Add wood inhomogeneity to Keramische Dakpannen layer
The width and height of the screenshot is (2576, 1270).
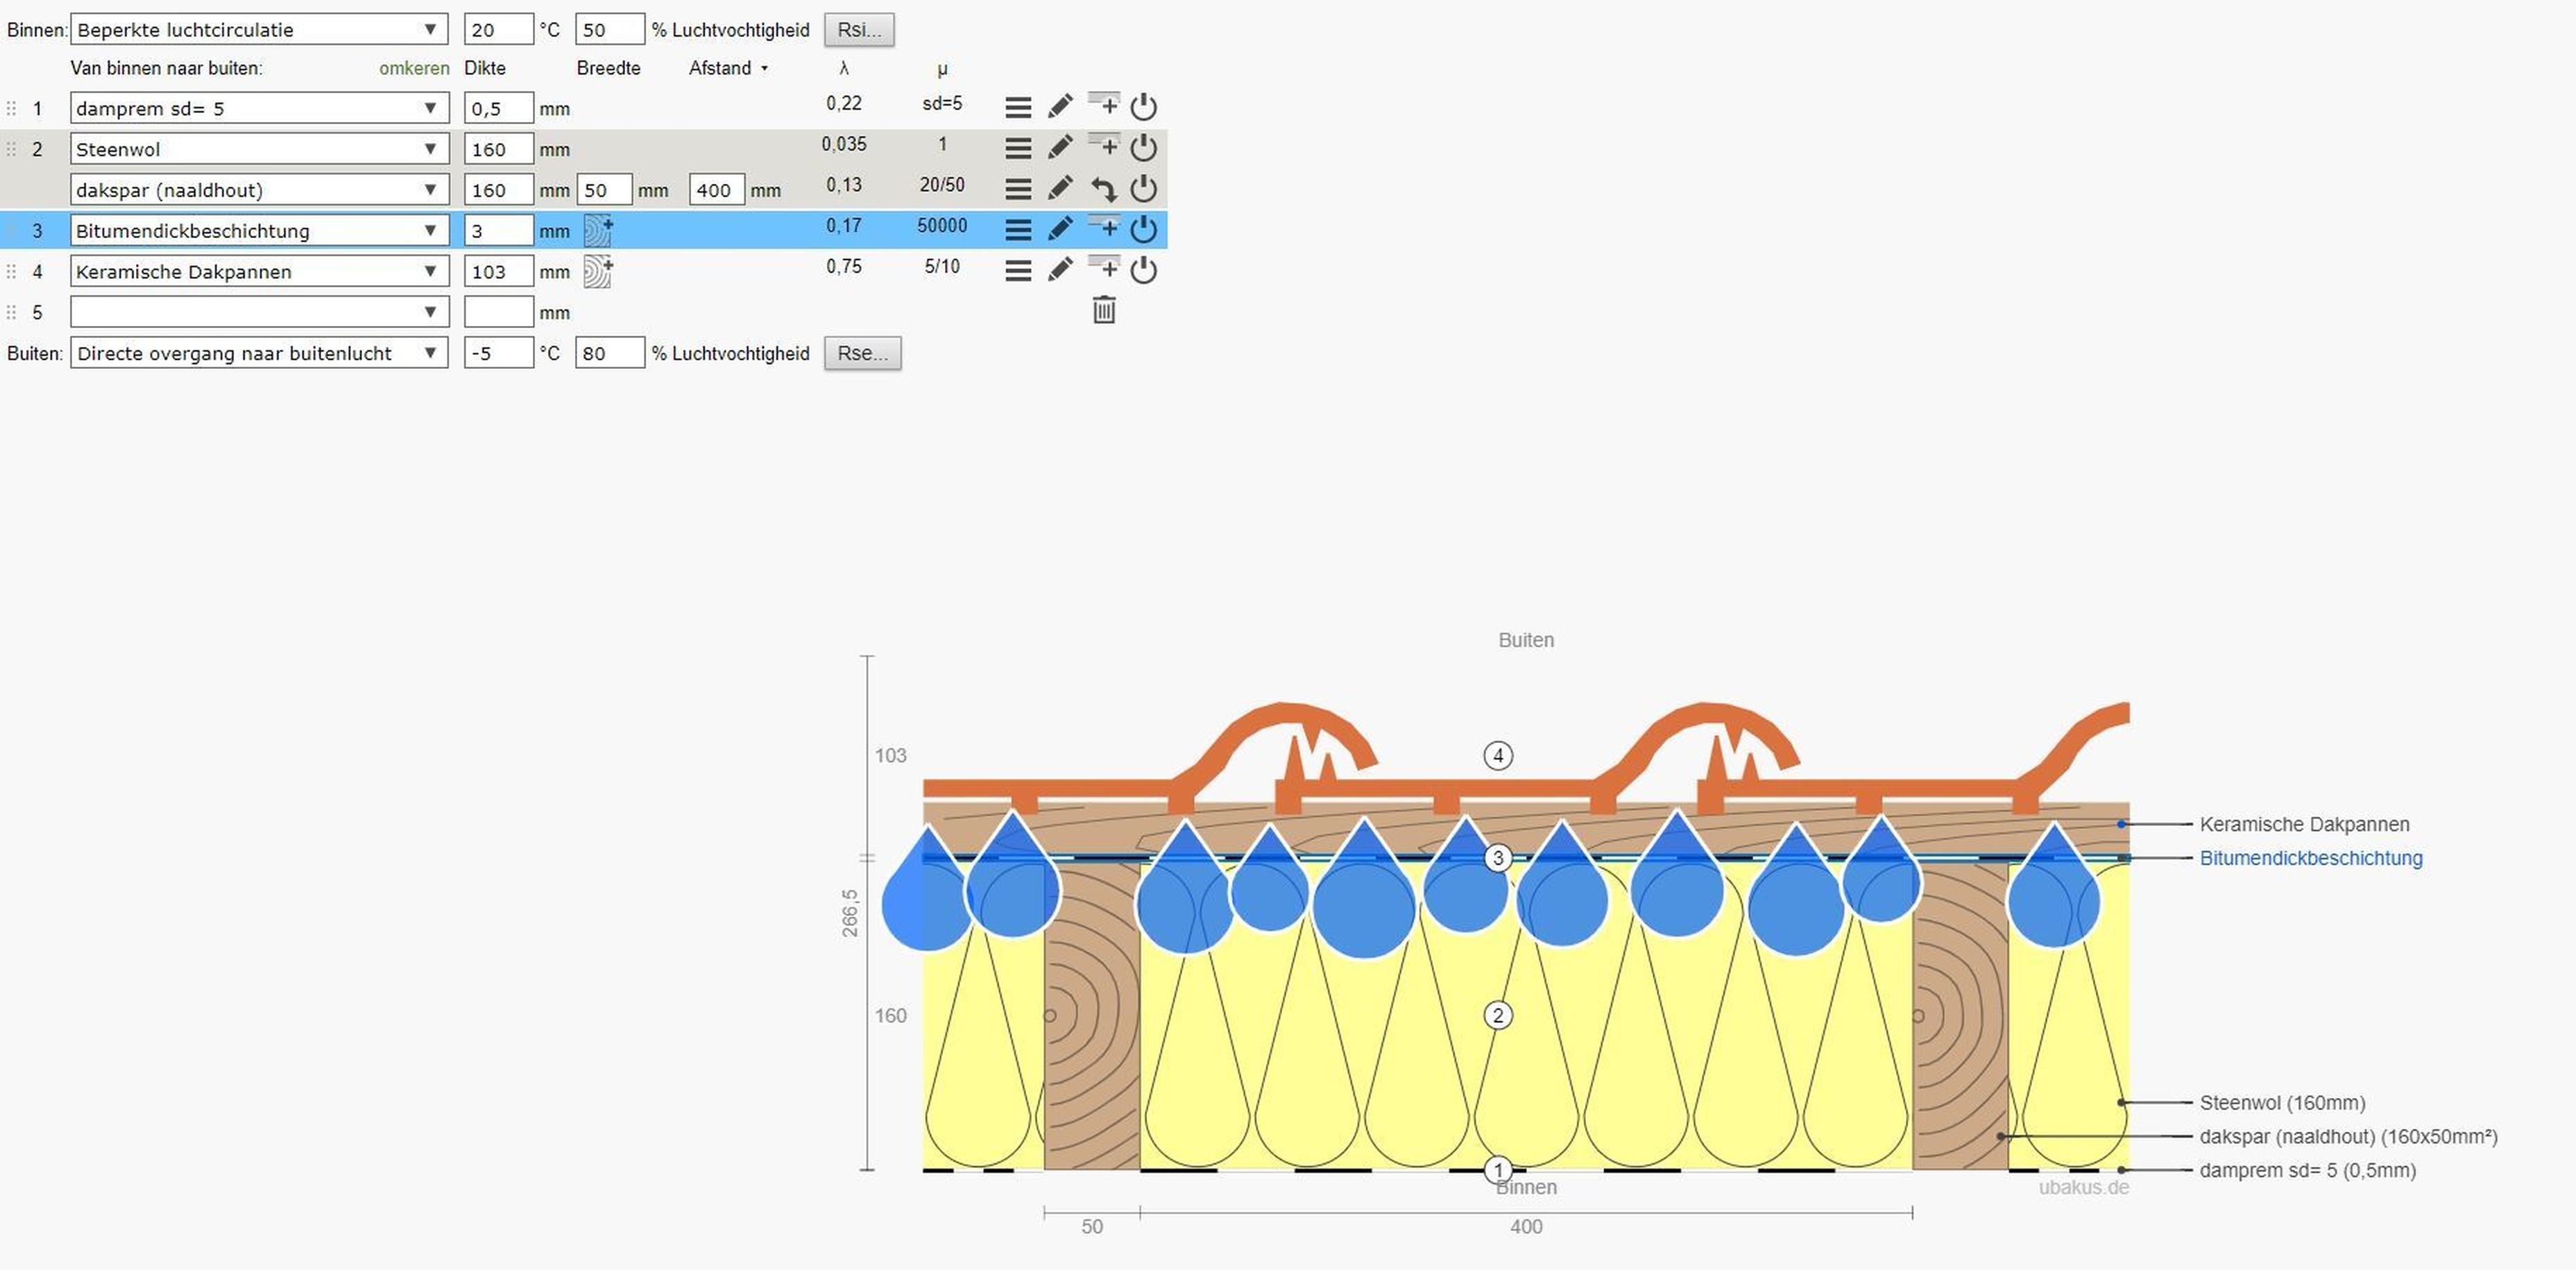click(598, 271)
